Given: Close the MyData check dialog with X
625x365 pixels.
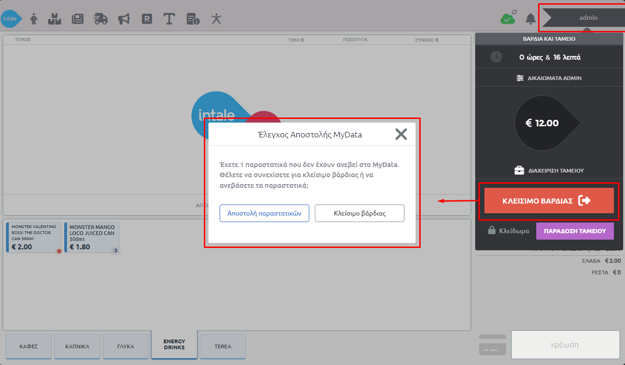Looking at the screenshot, I should coord(401,134).
